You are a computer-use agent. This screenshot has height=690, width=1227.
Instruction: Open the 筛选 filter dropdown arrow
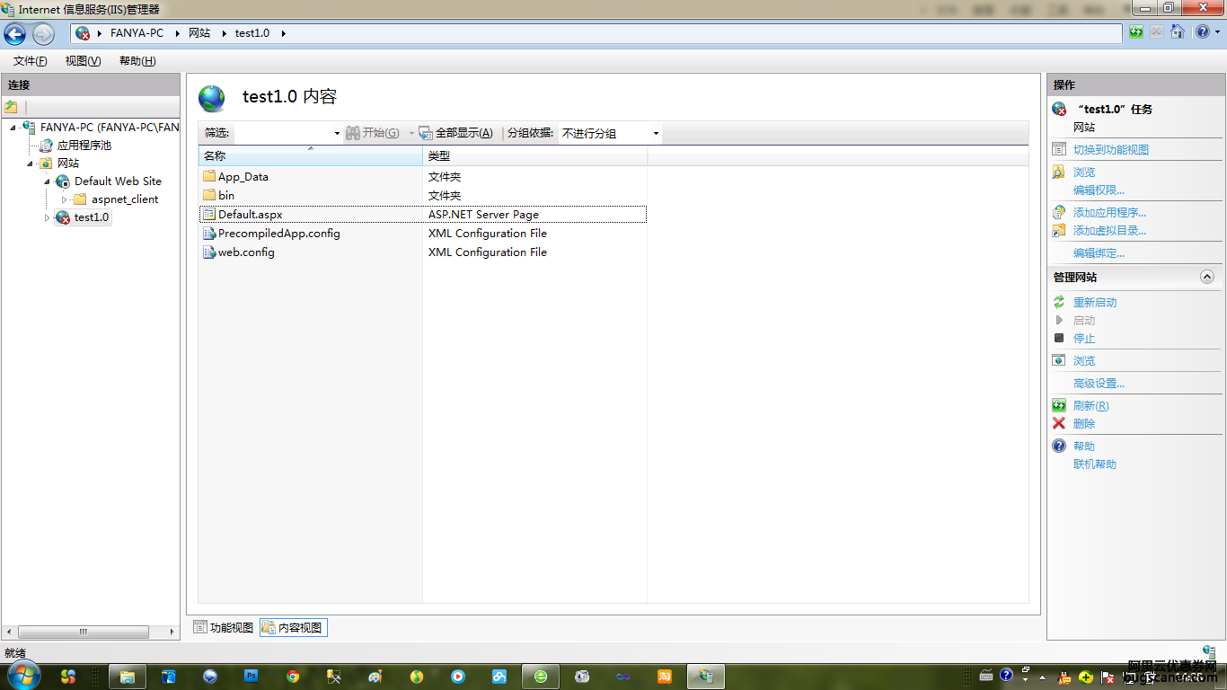[337, 133]
